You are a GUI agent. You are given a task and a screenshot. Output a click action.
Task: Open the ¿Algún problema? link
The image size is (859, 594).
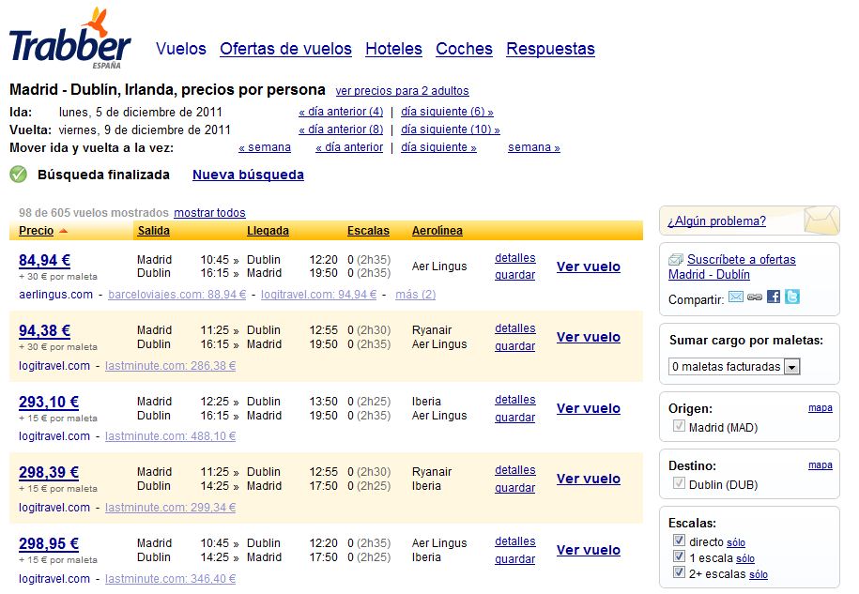click(x=716, y=221)
